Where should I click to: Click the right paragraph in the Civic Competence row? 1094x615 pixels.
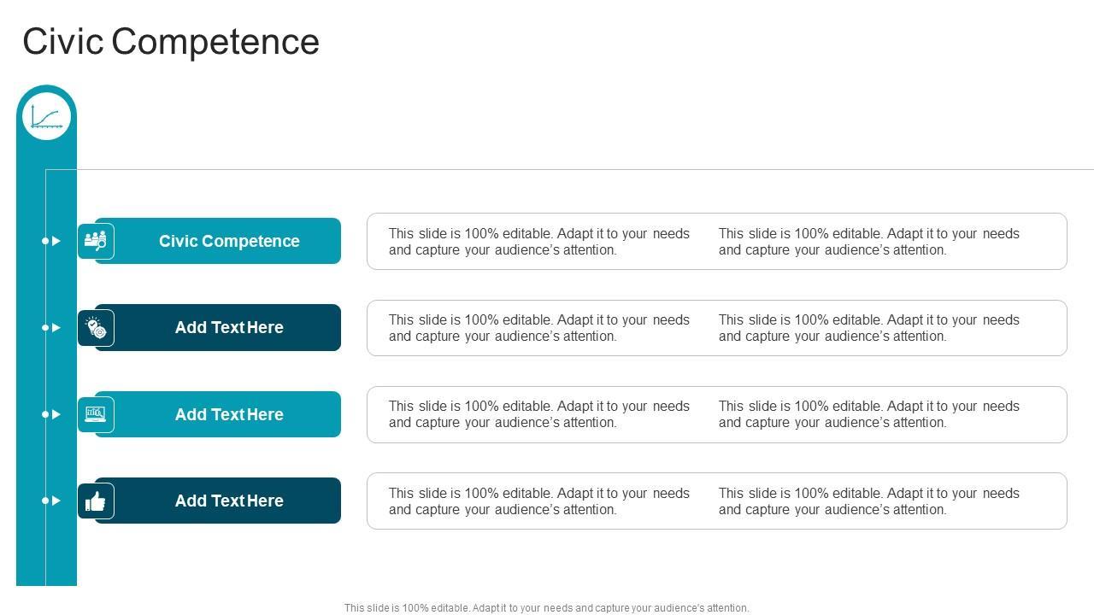click(x=869, y=242)
